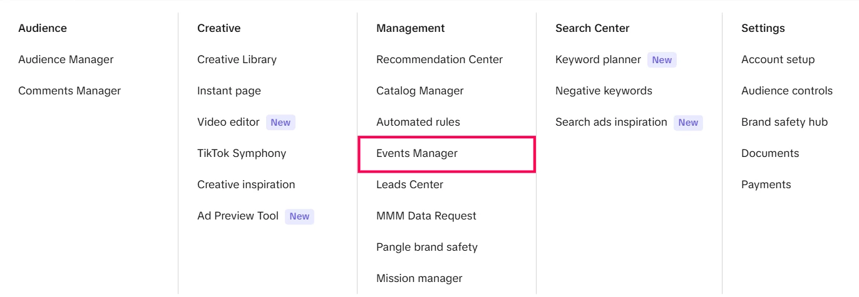The height and width of the screenshot is (297, 859).
Task: Open Leads Center
Action: pos(409,184)
